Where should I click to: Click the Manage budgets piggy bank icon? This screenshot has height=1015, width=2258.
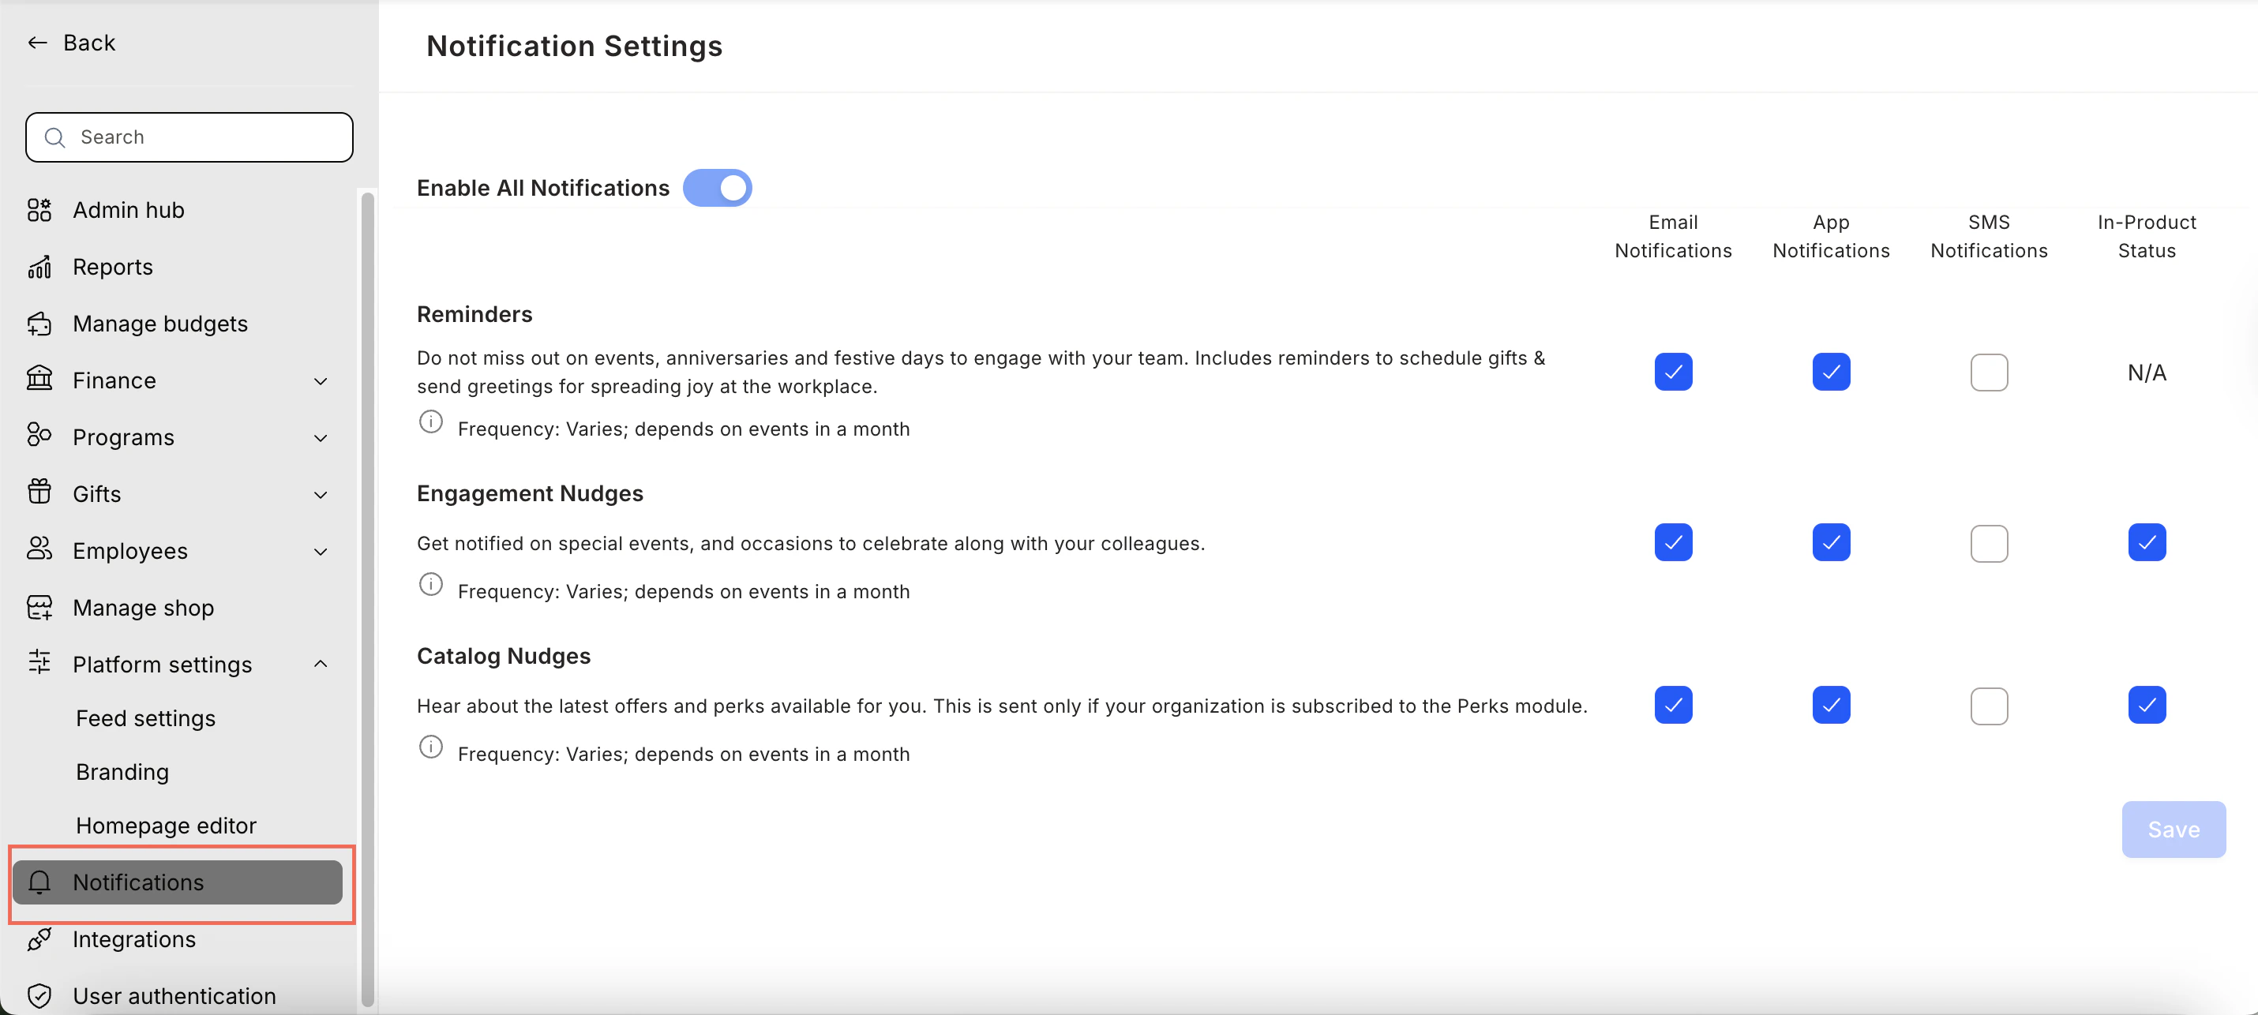[39, 324]
